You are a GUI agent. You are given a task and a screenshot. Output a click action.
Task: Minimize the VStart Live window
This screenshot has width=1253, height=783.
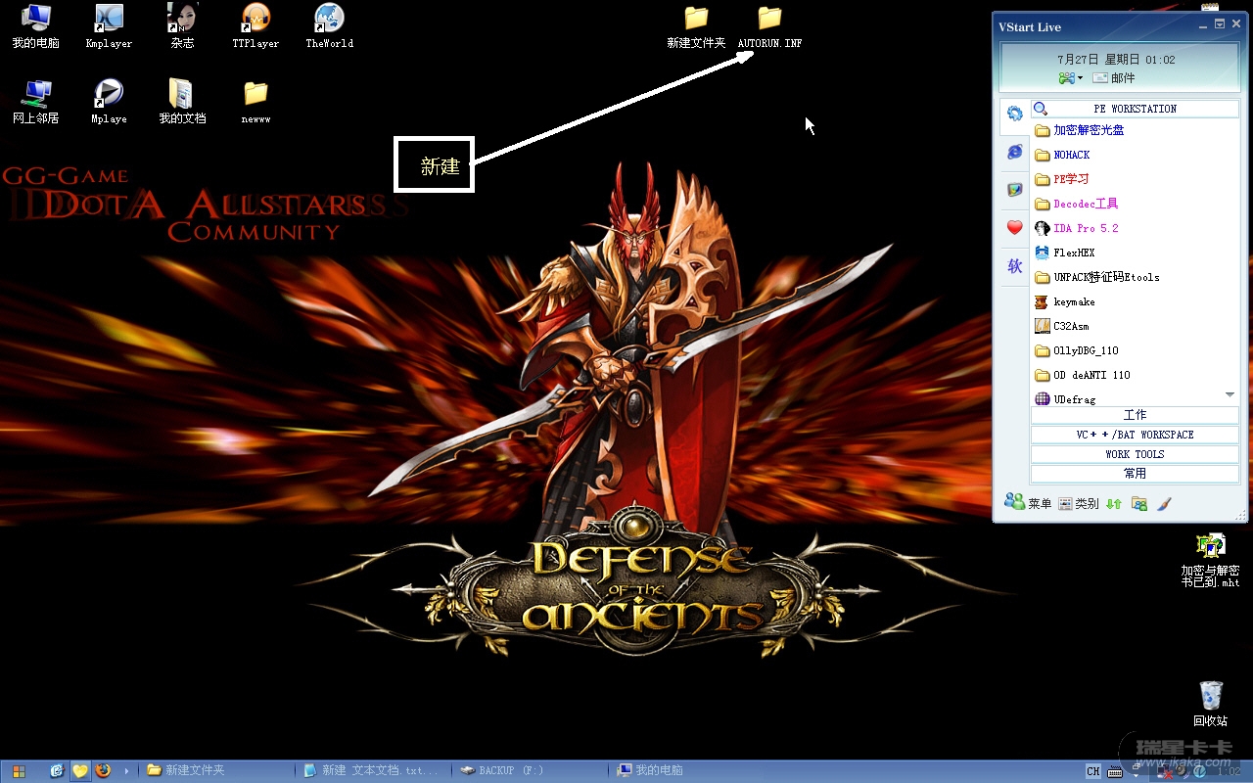tap(1203, 24)
